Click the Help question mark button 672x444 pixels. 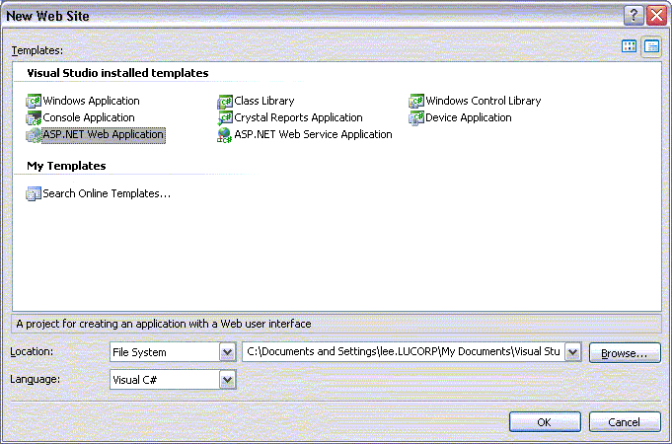point(634,16)
